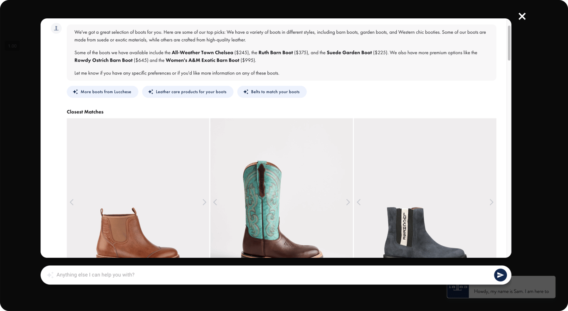Click the Closest Matches heading

coord(85,112)
